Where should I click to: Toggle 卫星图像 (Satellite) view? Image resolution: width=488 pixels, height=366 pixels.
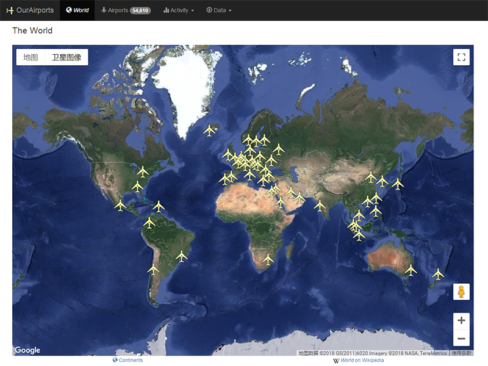click(x=66, y=57)
